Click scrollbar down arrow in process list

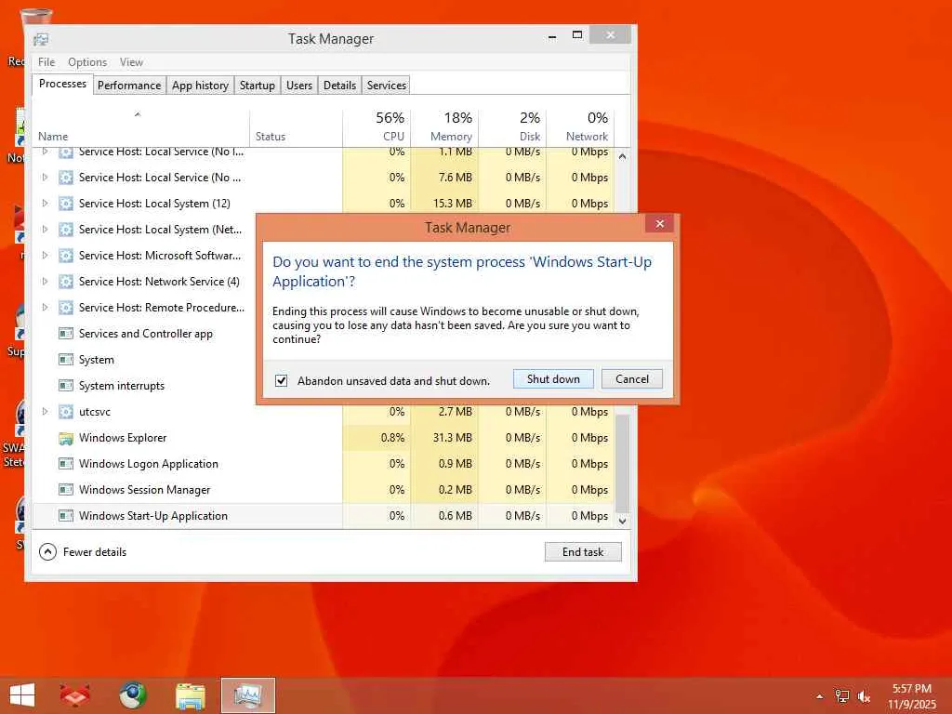[x=622, y=521]
